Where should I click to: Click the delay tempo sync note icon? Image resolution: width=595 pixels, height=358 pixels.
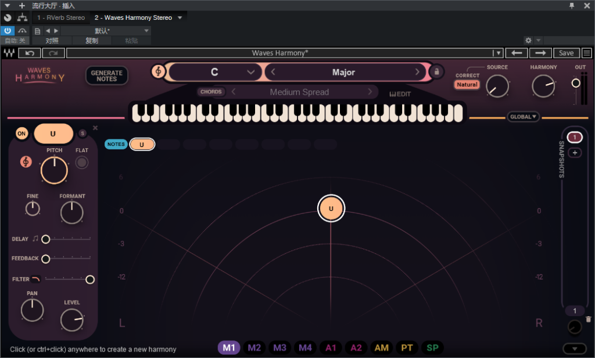[x=35, y=238]
